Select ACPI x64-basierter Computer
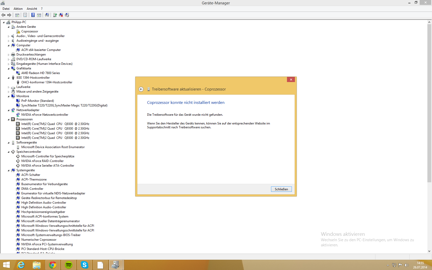 [41, 50]
